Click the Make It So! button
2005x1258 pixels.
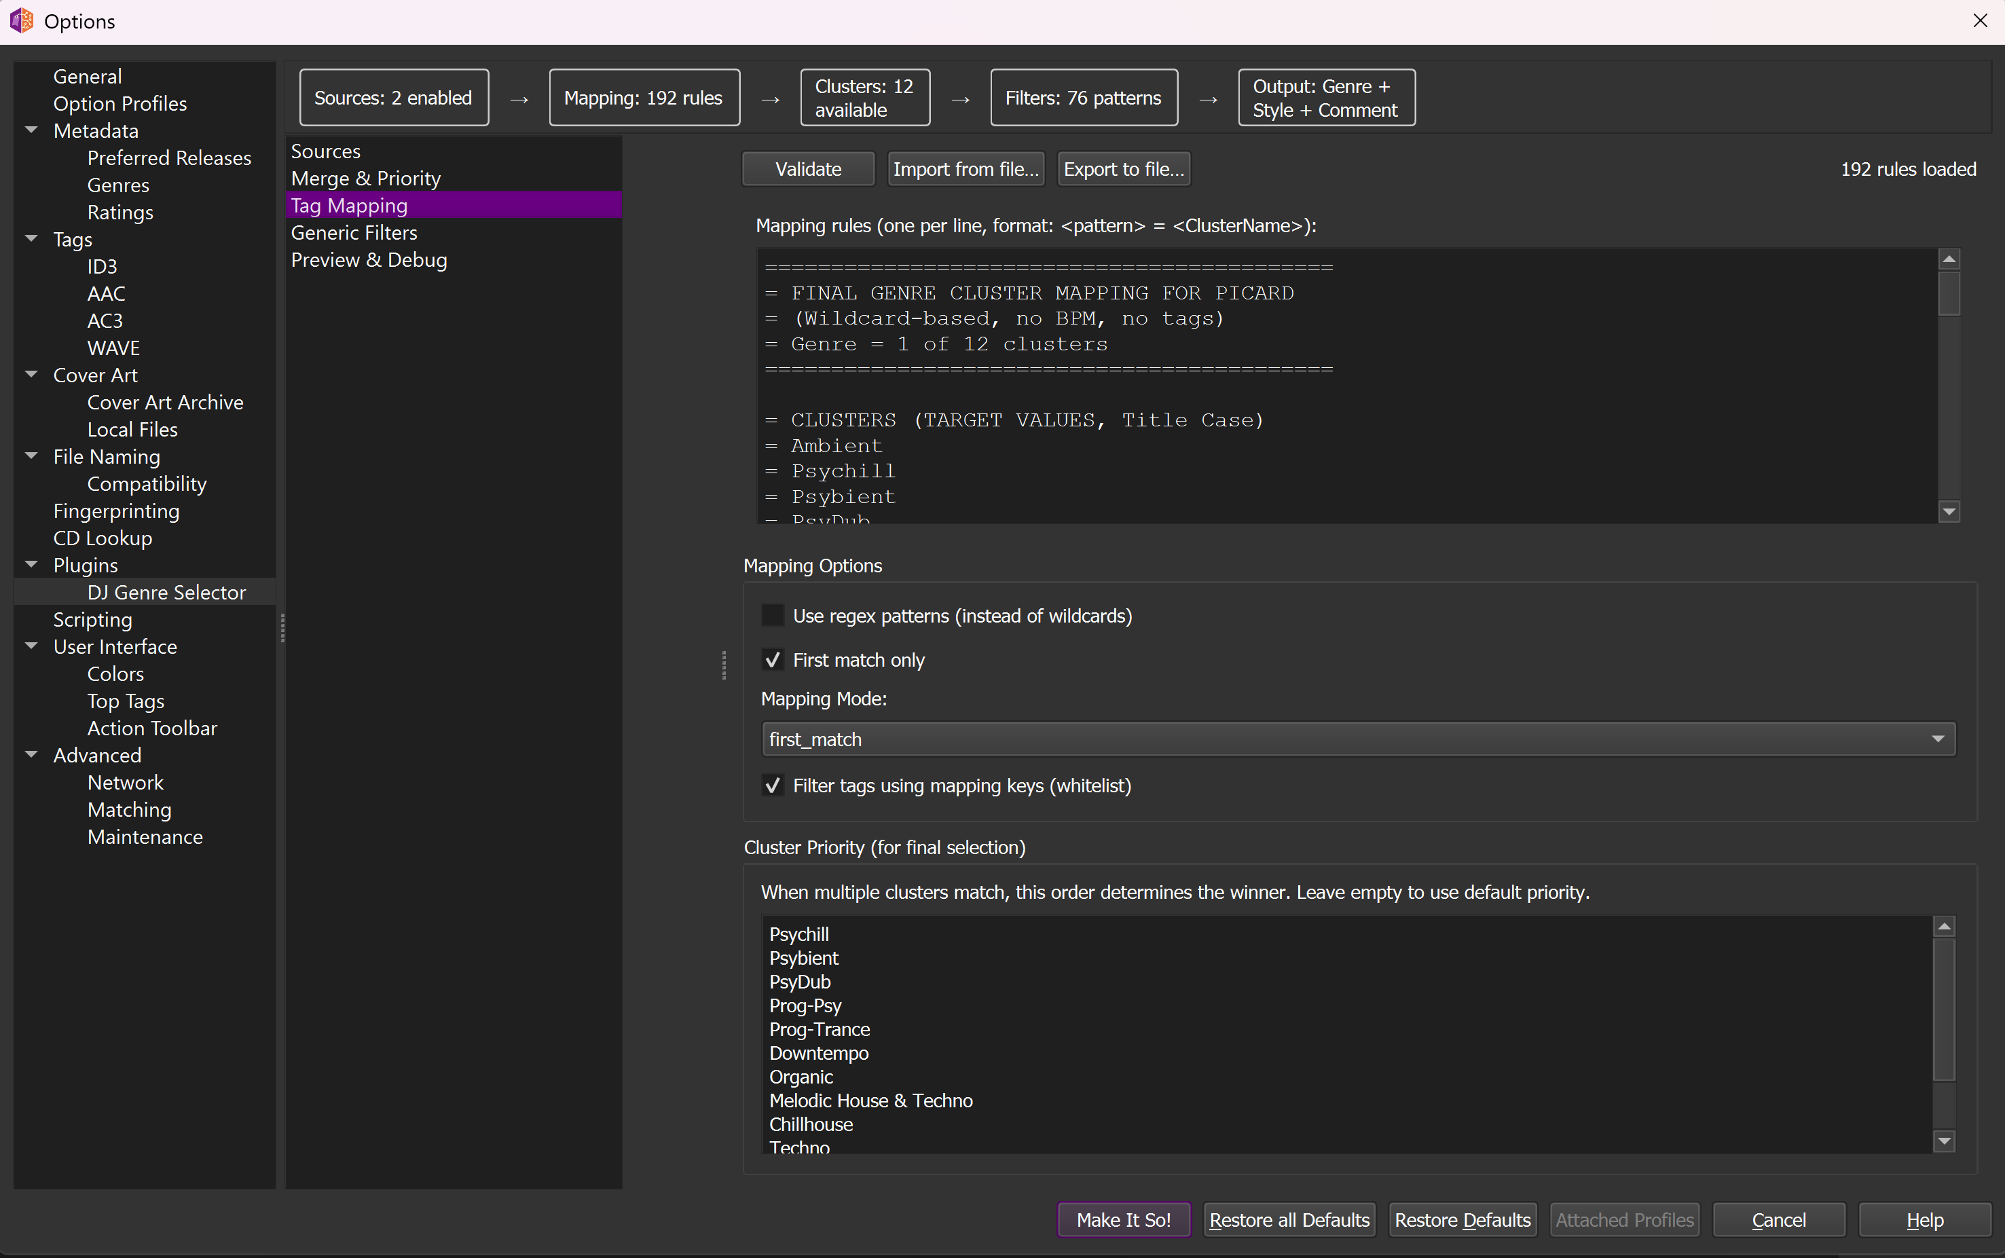click(1123, 1220)
